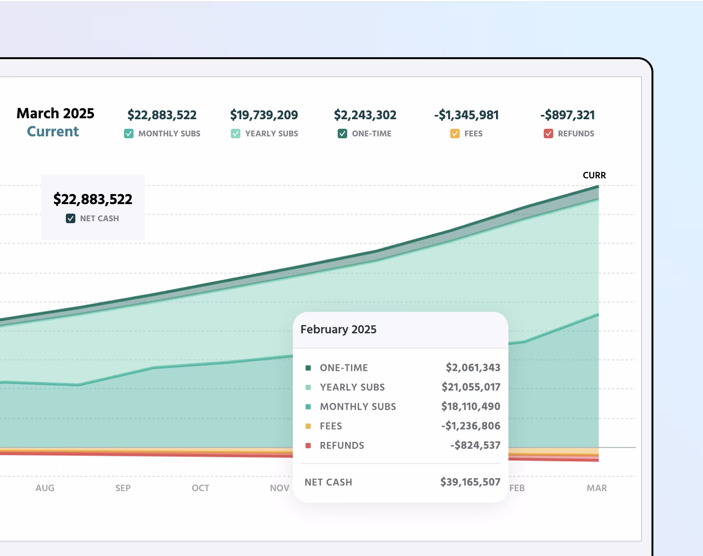Image resolution: width=703 pixels, height=556 pixels.
Task: Click the ONE-TIME legend color square
Action: (307, 368)
